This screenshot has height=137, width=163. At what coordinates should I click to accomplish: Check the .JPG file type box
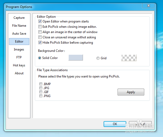[x=41, y=88]
